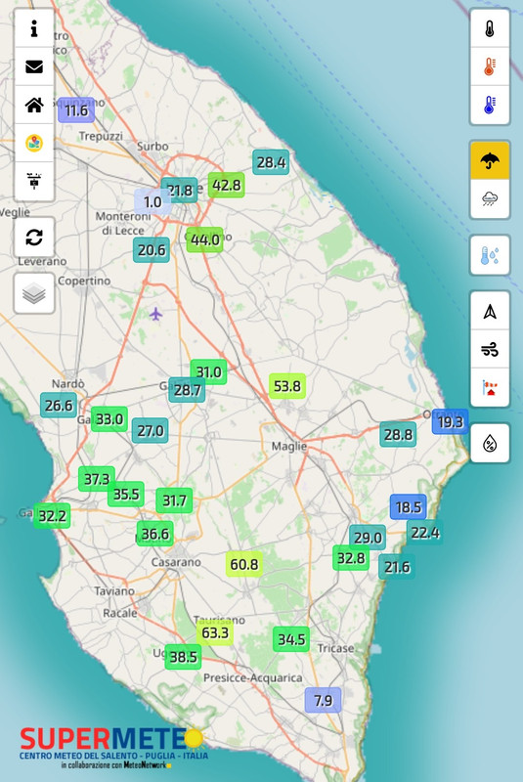Show wind gust windsock layer
The width and height of the screenshot is (523, 782).
[x=490, y=387]
